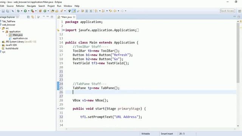The image size is (242, 136).
Task: Toggle Show Whitespace Characters icon
Action: click(91, 11)
